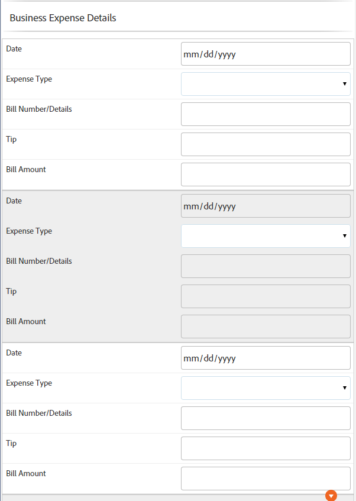356x501 pixels.
Task: Click the first Bill Number/Details field
Action: (265, 114)
